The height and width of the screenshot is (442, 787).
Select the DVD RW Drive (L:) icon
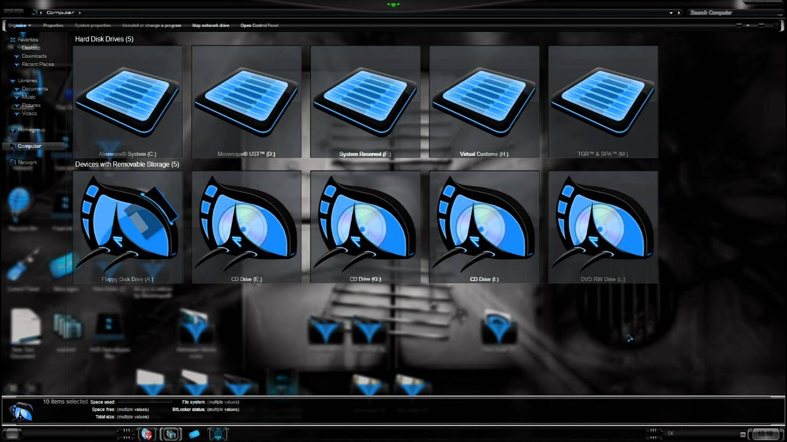[603, 227]
